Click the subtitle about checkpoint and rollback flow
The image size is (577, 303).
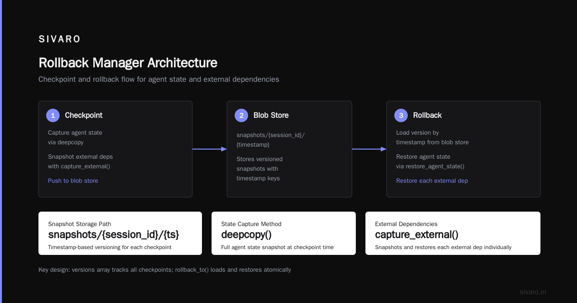pos(159,79)
